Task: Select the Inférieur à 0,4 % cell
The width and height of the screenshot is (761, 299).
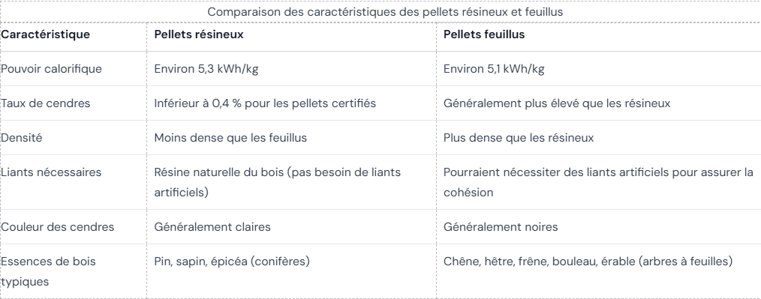Action: [292, 103]
